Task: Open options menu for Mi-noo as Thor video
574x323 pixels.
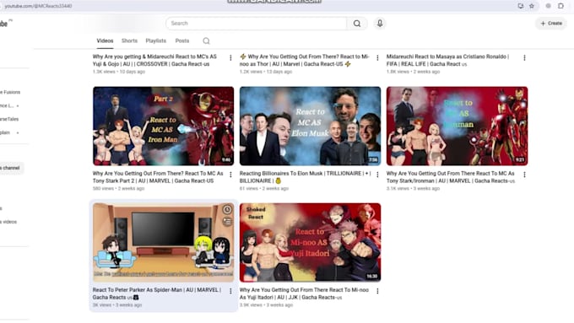Action: [377, 58]
